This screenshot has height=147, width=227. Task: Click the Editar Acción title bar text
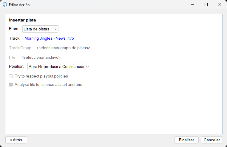coord(19,5)
